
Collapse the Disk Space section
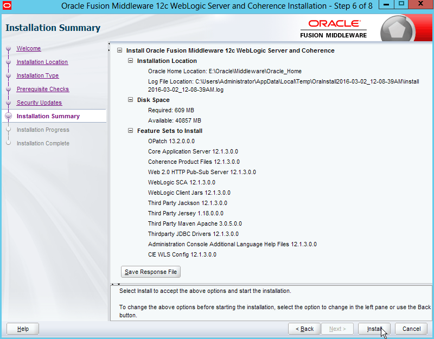pos(130,100)
